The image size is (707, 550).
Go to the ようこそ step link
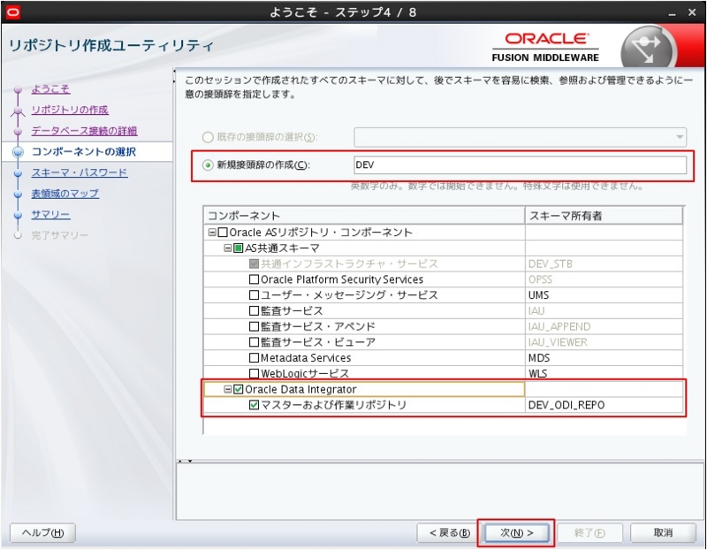pyautogui.click(x=50, y=89)
